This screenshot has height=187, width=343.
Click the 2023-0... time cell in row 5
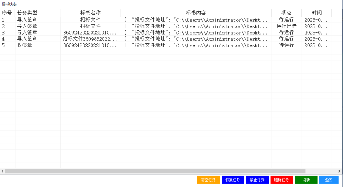[x=316, y=45]
